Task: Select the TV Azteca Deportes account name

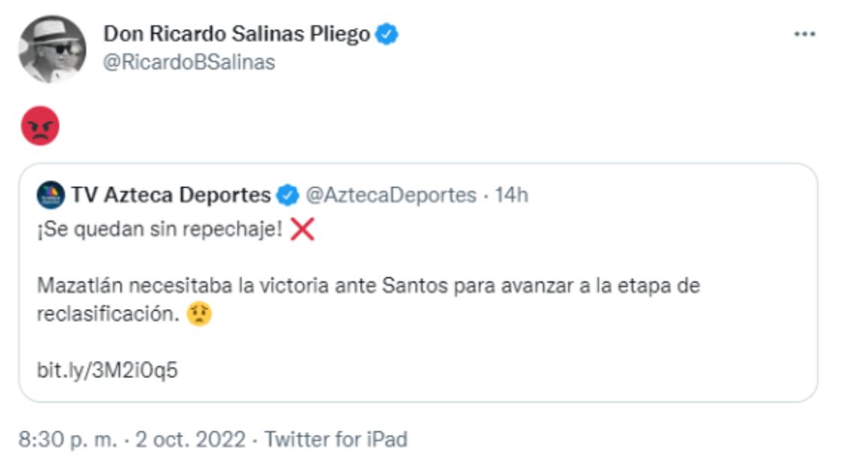Action: [x=170, y=195]
